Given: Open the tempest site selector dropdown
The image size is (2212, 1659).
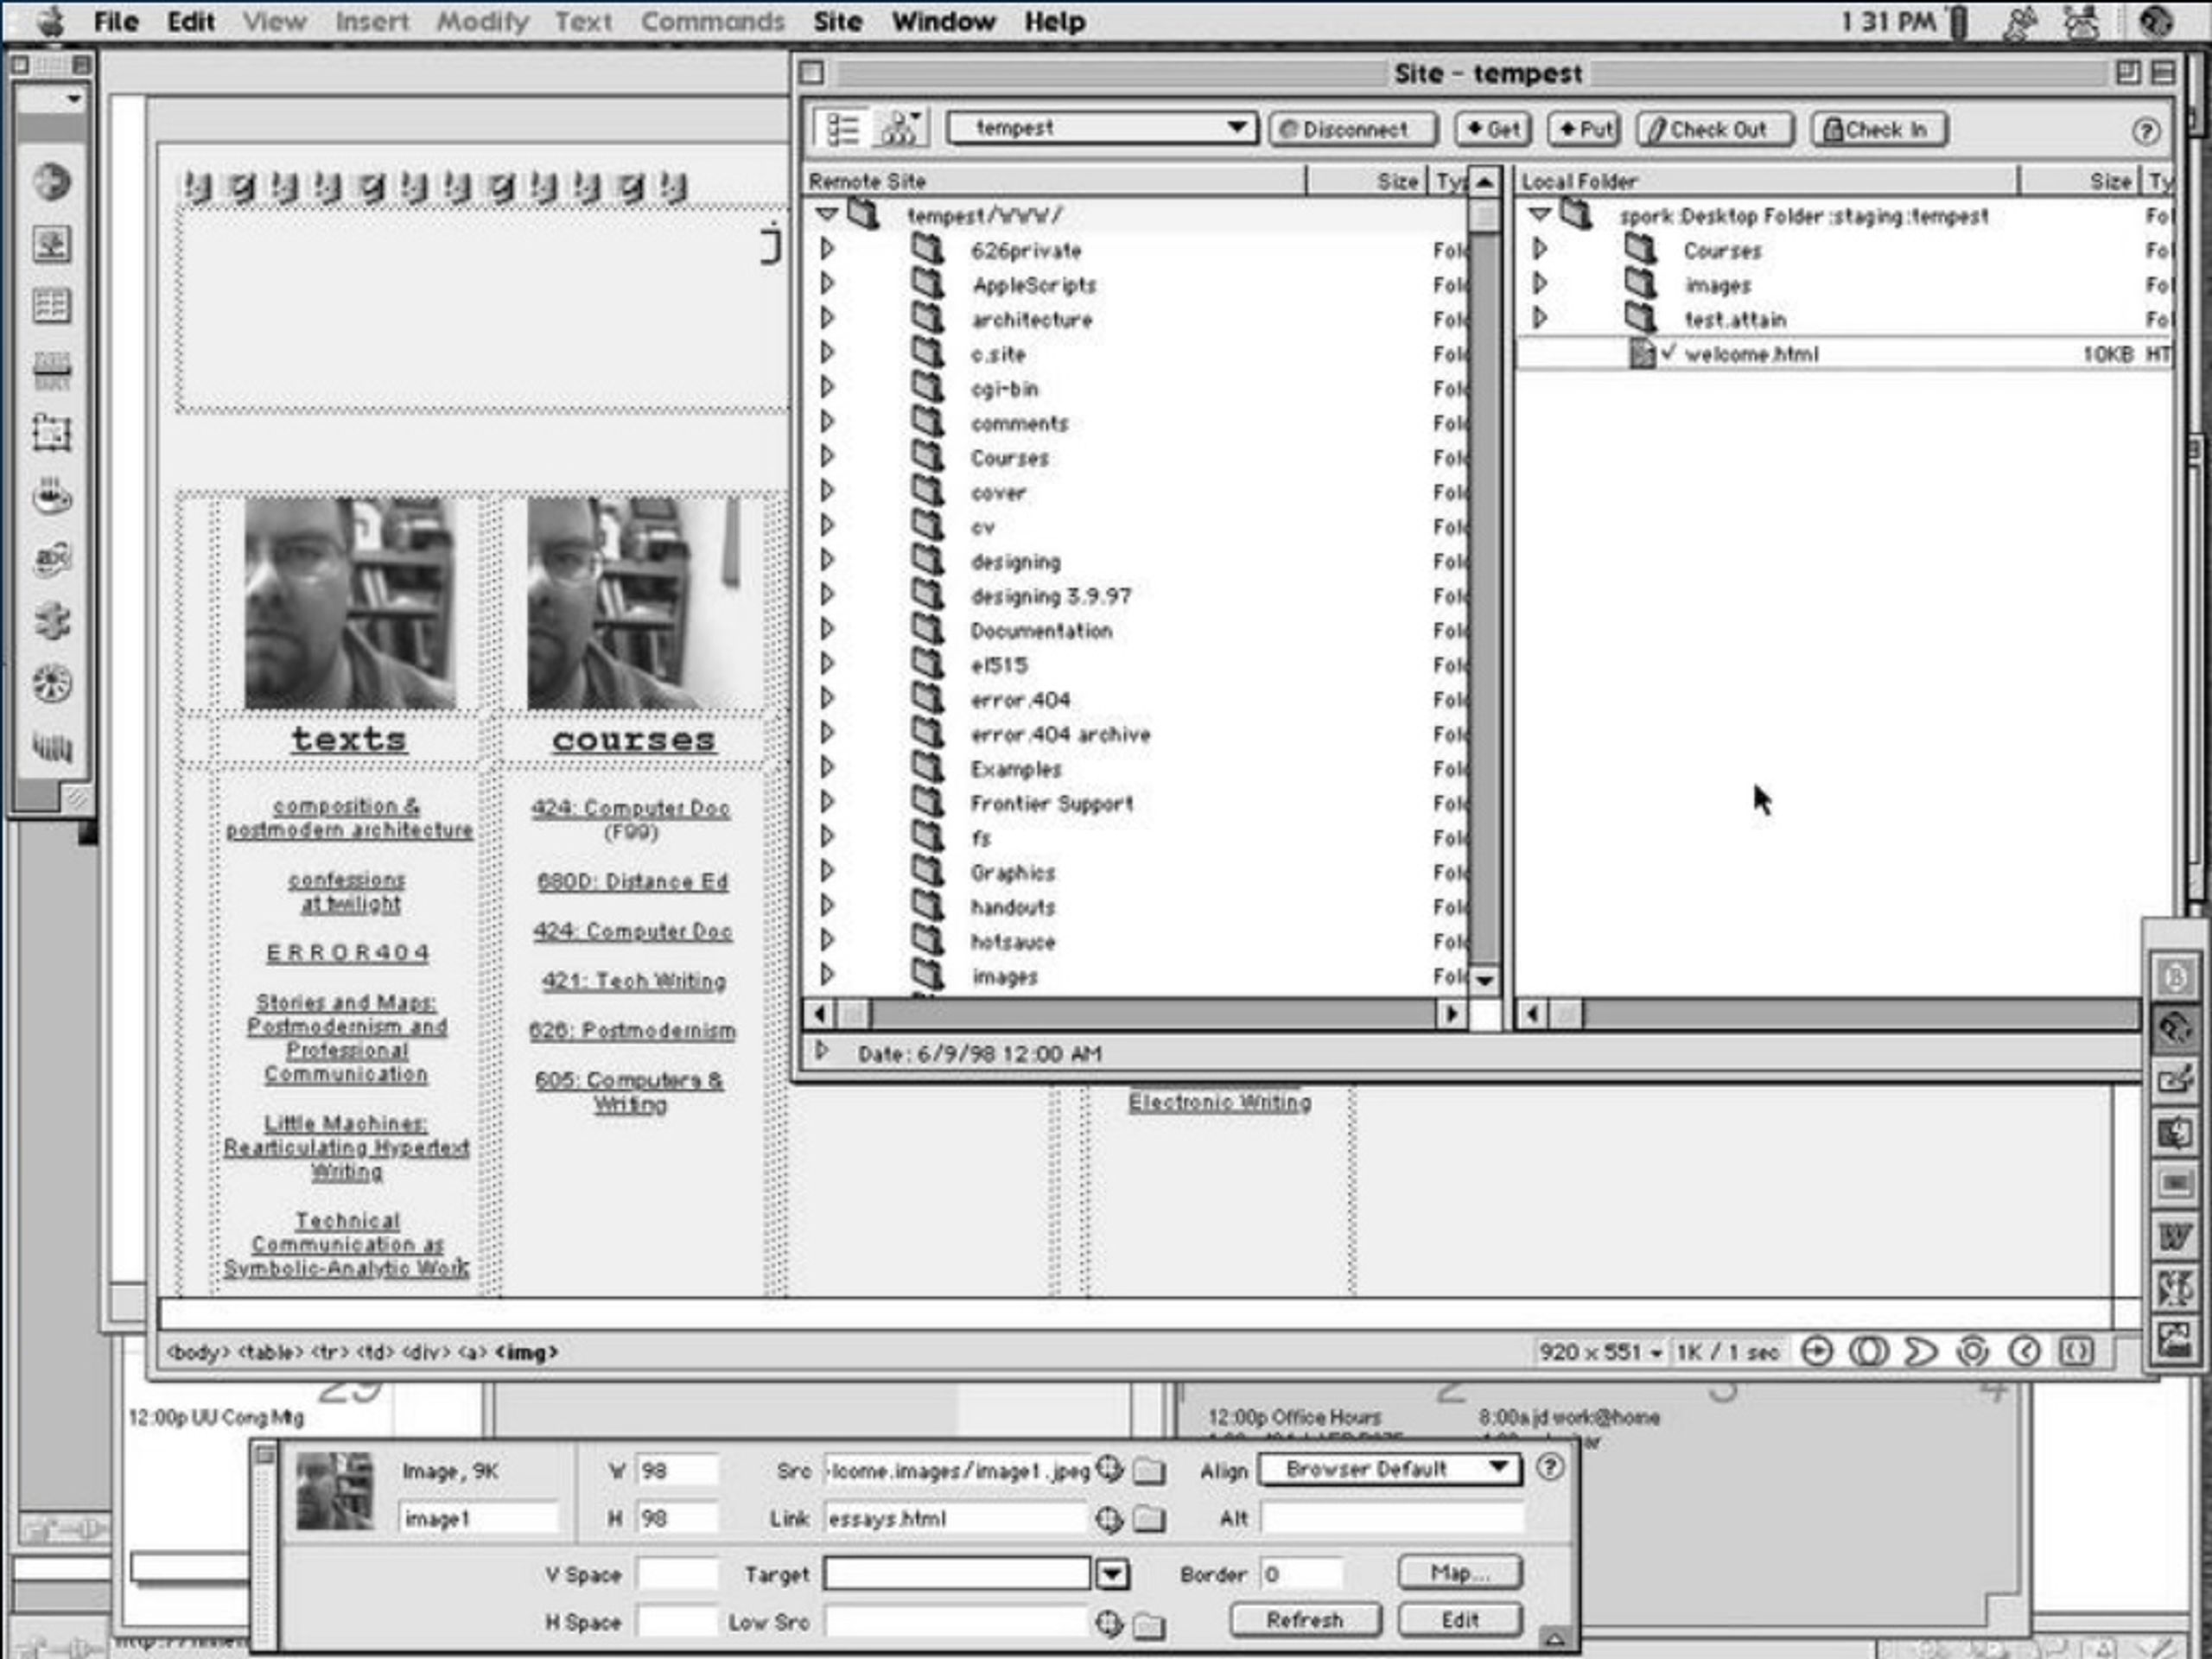Looking at the screenshot, I should click(1101, 128).
